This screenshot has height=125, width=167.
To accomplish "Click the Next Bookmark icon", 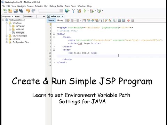I will [x=110, y=20].
